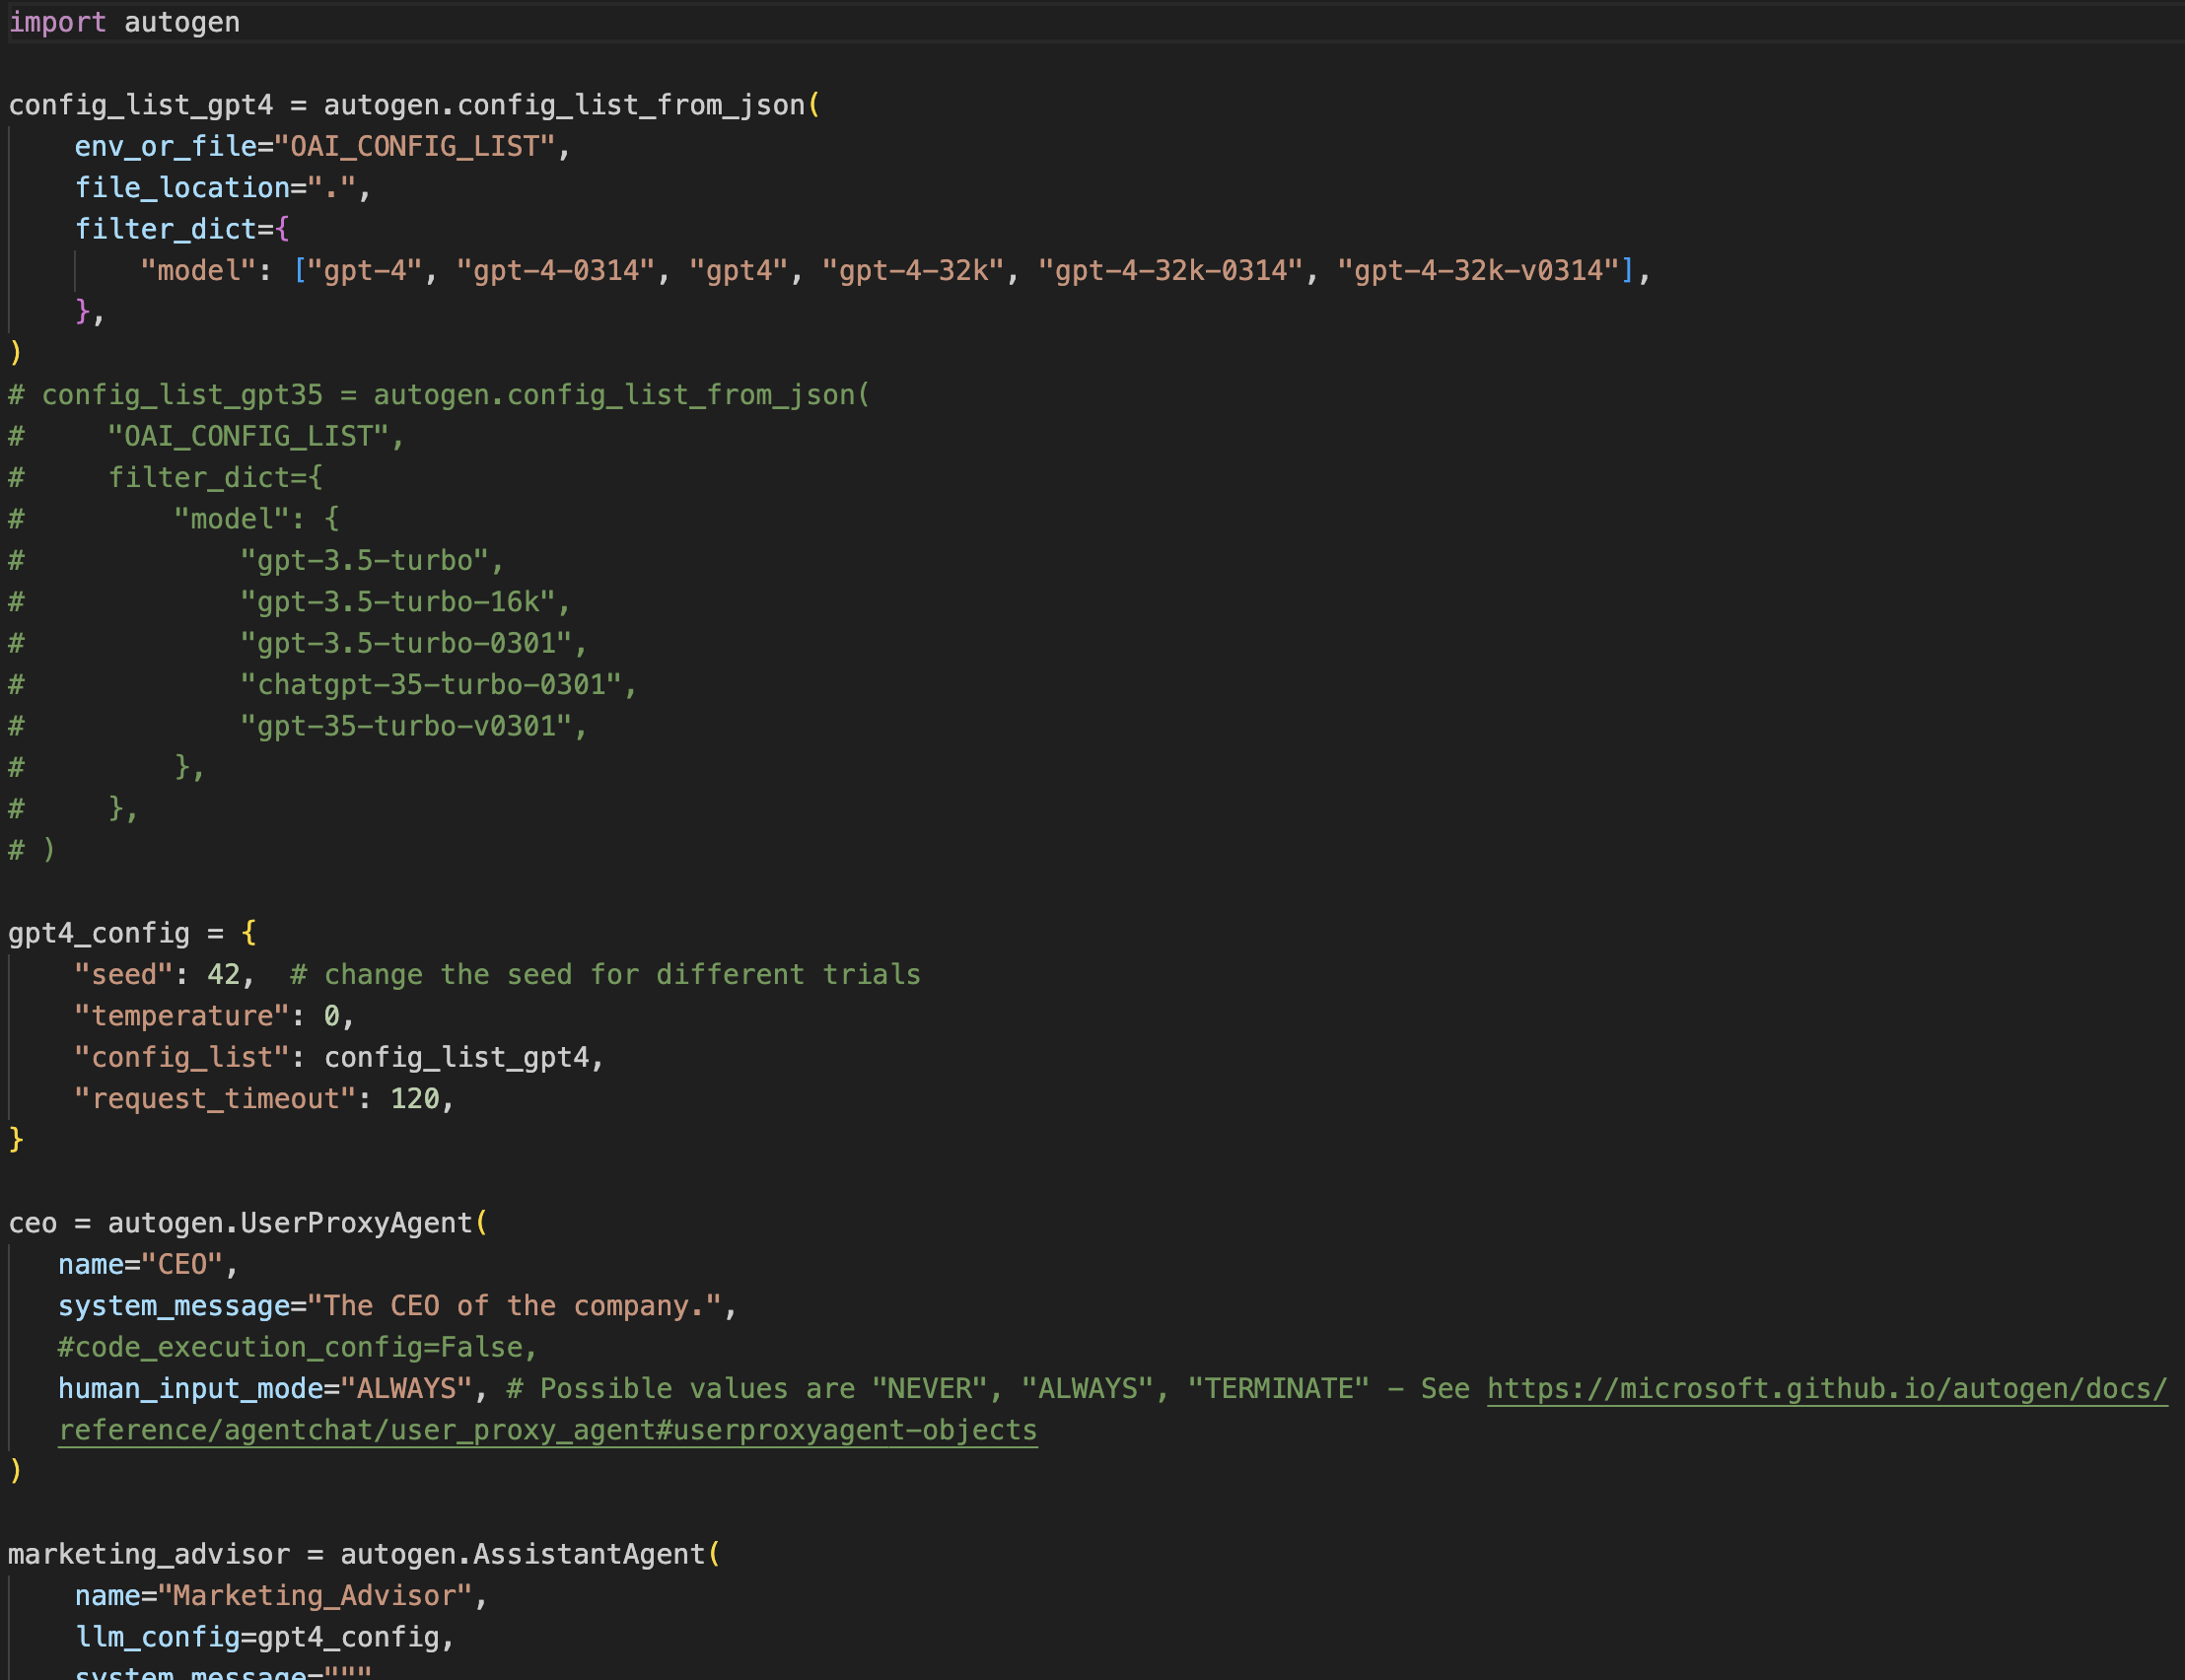The image size is (2185, 1680).
Task: Click the "temperature" key
Action: coord(183,1016)
